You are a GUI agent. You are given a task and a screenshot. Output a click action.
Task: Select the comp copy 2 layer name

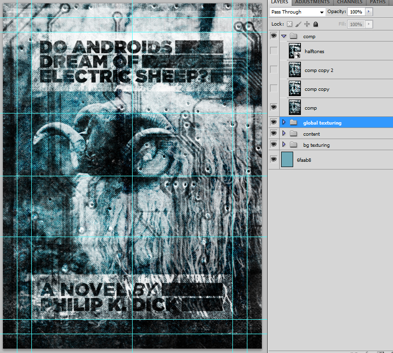319,71
